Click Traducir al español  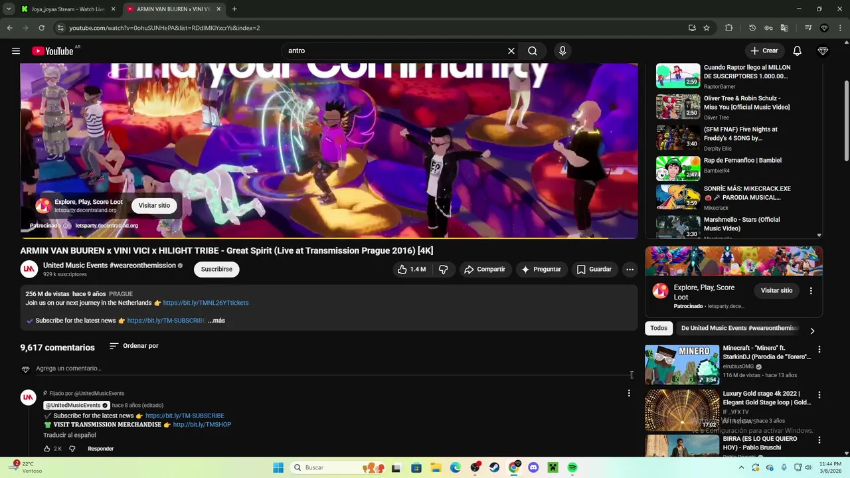point(70,436)
